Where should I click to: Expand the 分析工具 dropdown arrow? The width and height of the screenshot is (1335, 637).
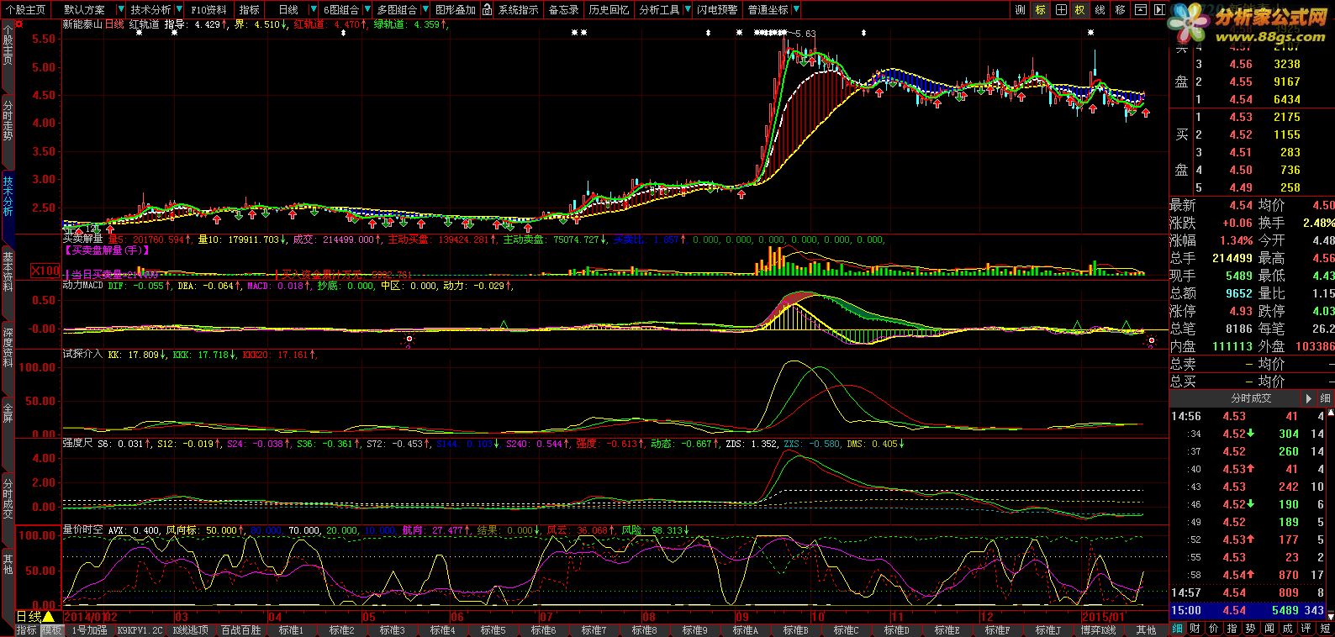pyautogui.click(x=686, y=10)
